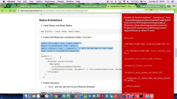Reload the page in Chrome

[10, 11]
